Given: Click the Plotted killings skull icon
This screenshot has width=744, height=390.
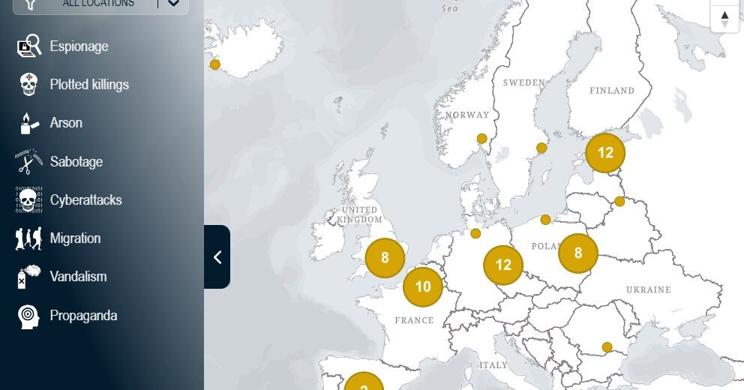Looking at the screenshot, I should pos(28,85).
